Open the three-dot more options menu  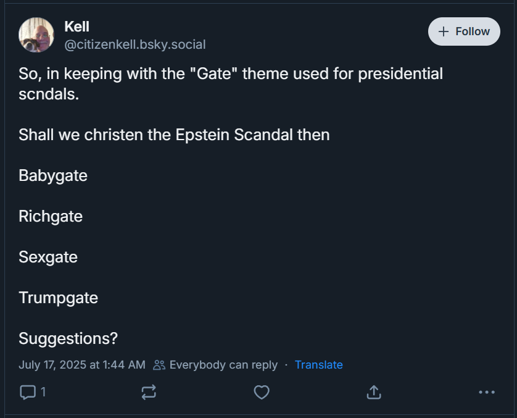pos(487,391)
